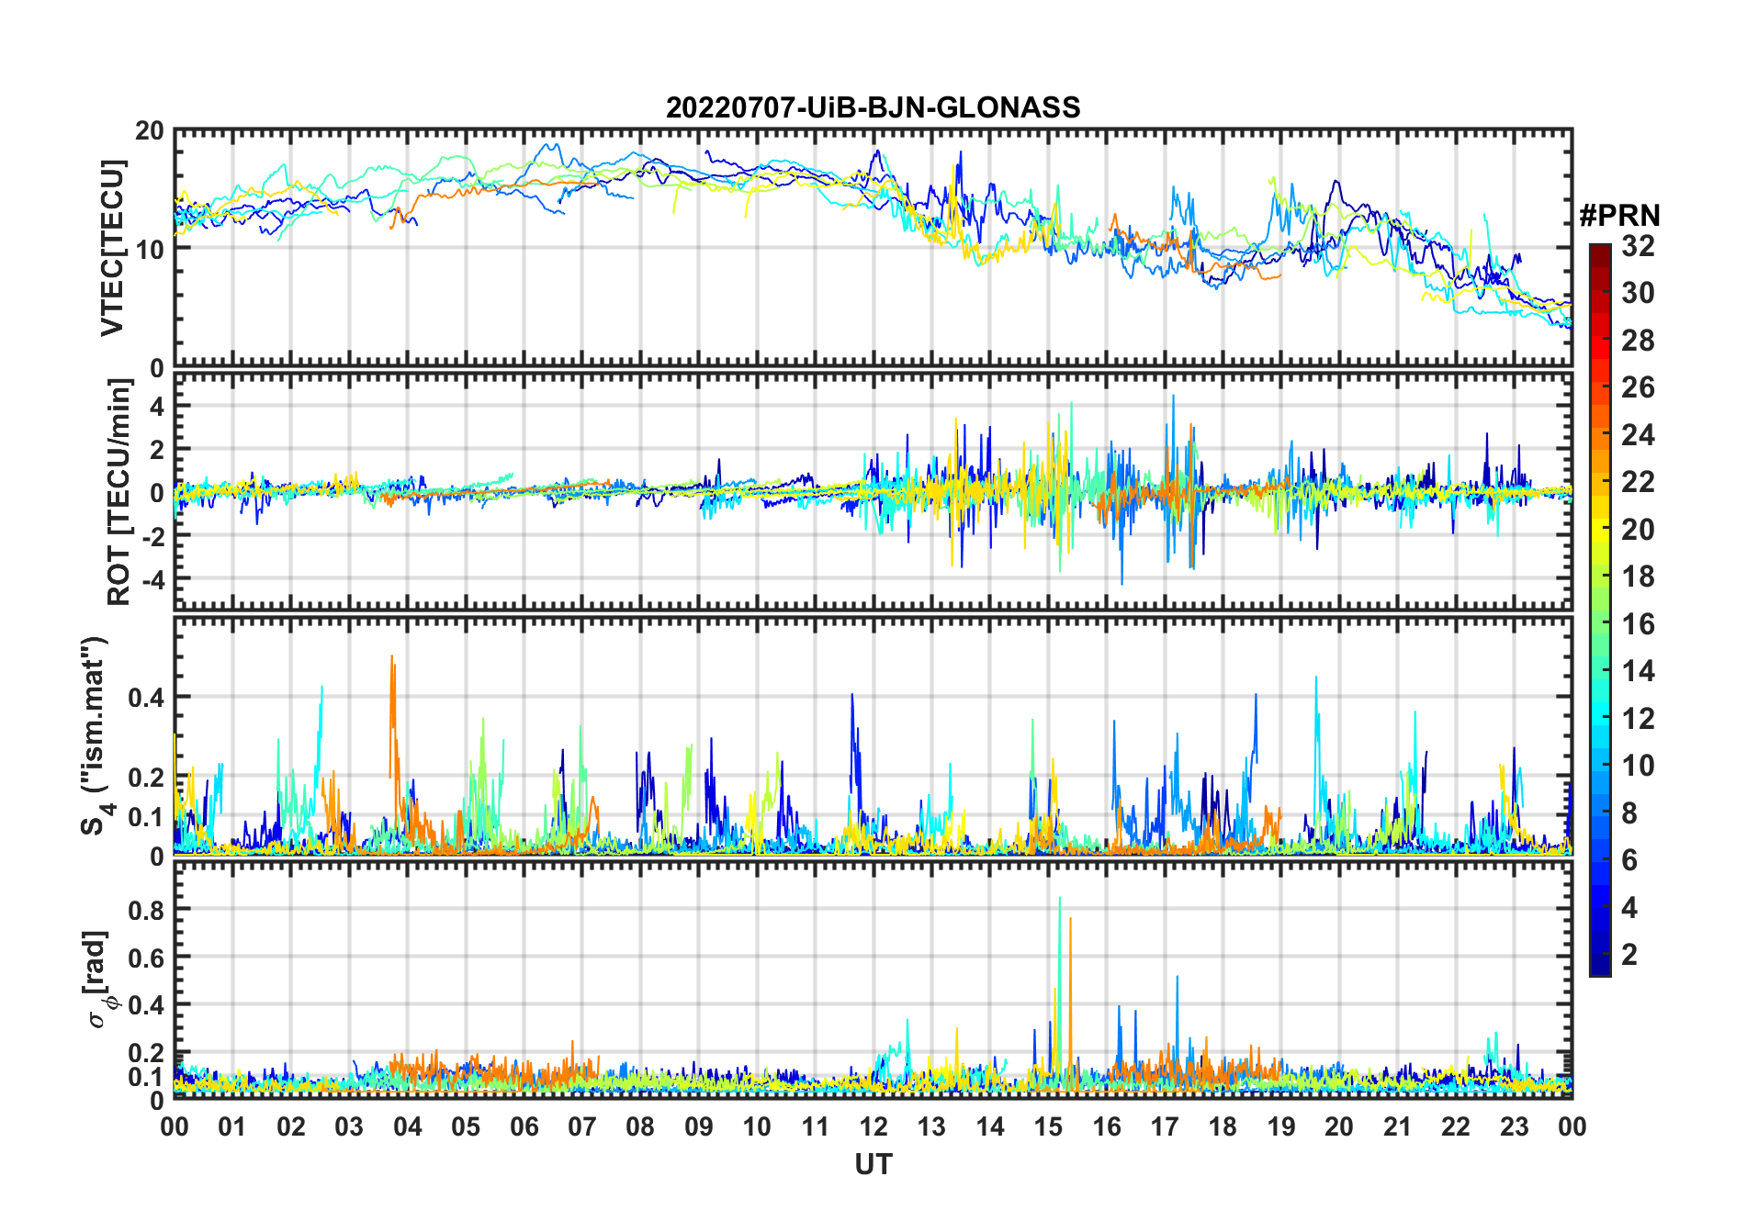Click the #PRN colorbar title

tap(1619, 216)
